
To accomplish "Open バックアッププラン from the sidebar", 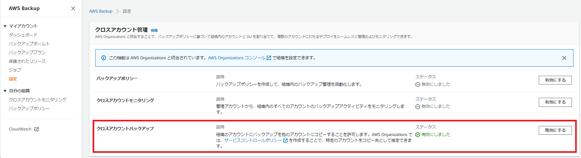I will click(x=27, y=52).
